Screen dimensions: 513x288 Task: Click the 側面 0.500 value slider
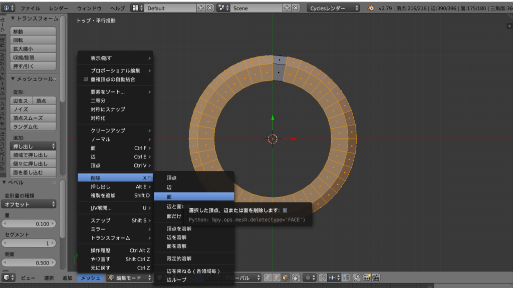tap(29, 262)
